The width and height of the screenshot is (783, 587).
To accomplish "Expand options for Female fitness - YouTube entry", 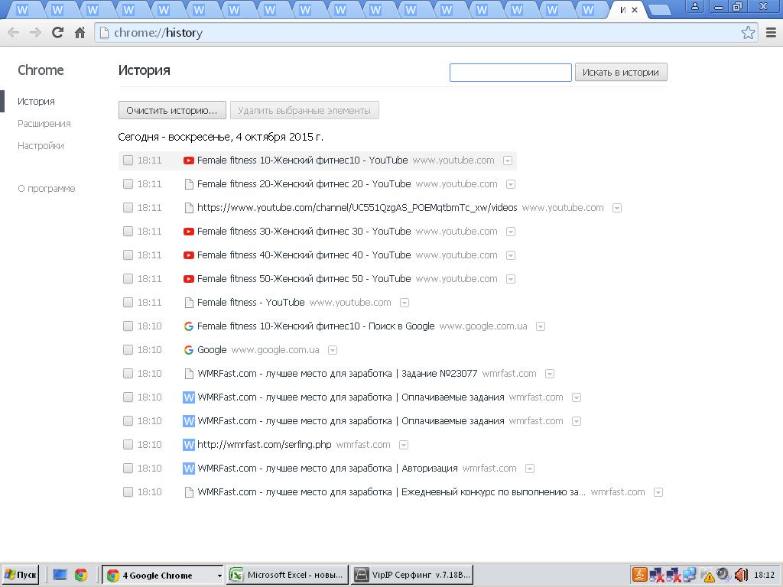I will [404, 303].
